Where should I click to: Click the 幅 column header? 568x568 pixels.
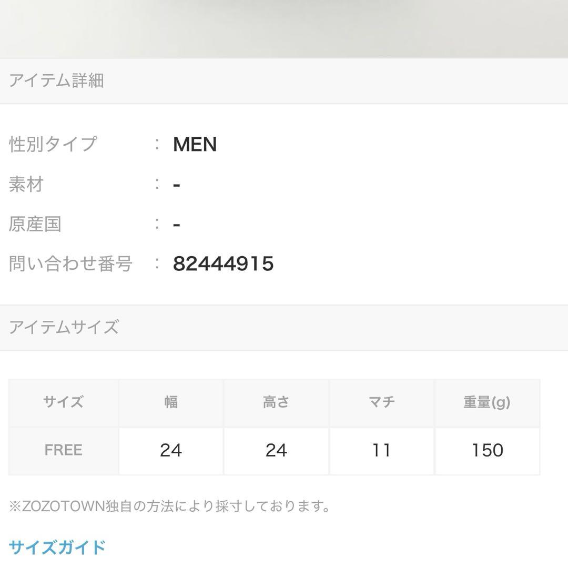(171, 402)
